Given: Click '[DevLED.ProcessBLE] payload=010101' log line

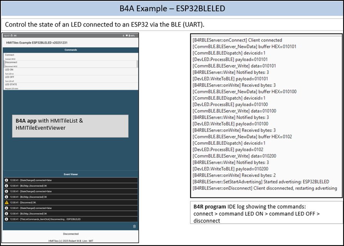Looking at the screenshot, I should pyautogui.click(x=230, y=59).
